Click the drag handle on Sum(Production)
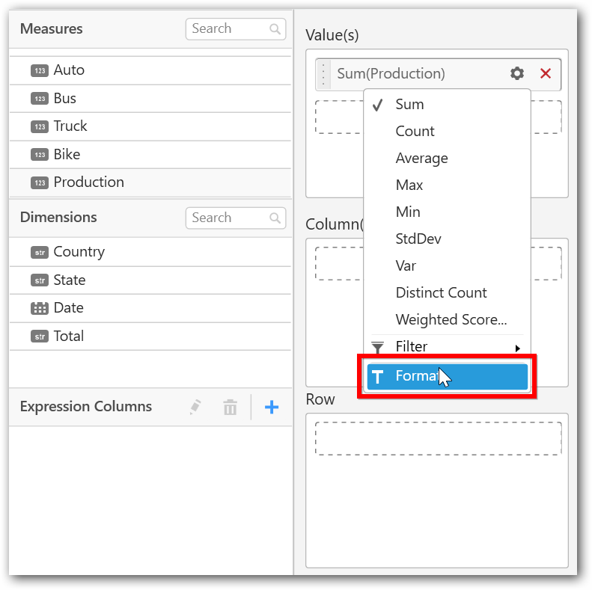 click(323, 74)
